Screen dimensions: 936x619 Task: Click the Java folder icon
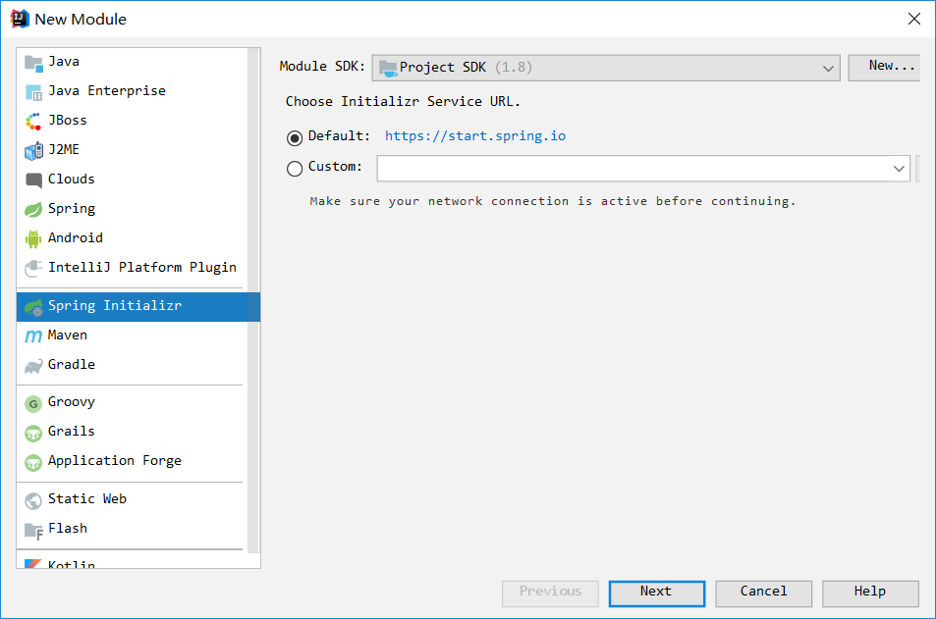[x=33, y=62]
